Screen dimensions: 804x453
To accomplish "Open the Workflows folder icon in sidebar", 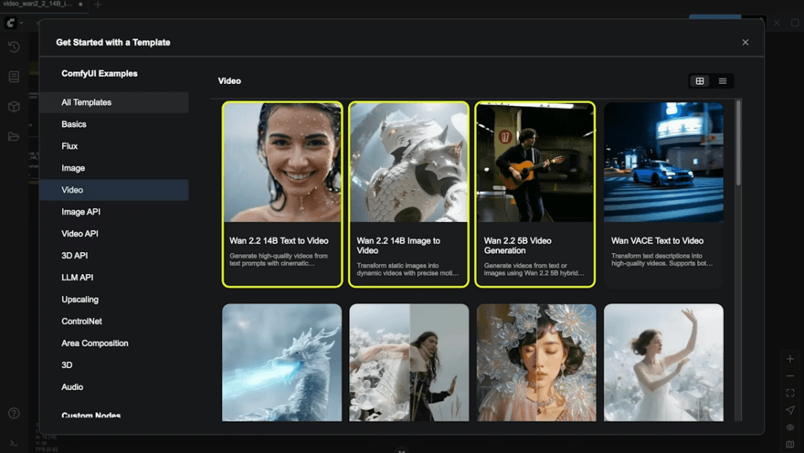I will 13,137.
